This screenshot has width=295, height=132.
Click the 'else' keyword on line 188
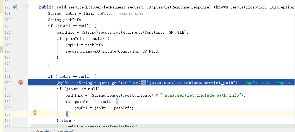[x=66, y=120]
